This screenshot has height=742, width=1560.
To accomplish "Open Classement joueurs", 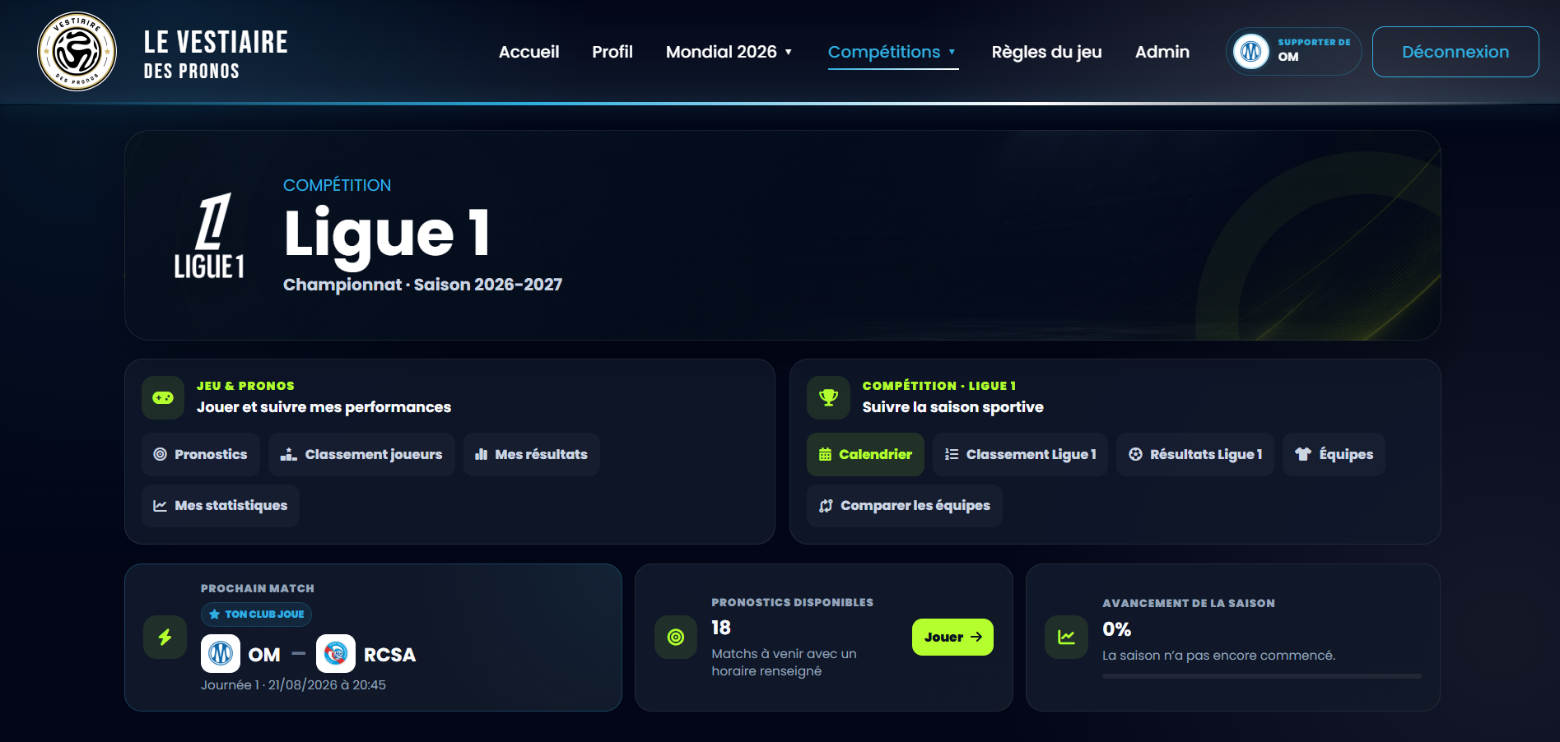I will click(x=361, y=454).
